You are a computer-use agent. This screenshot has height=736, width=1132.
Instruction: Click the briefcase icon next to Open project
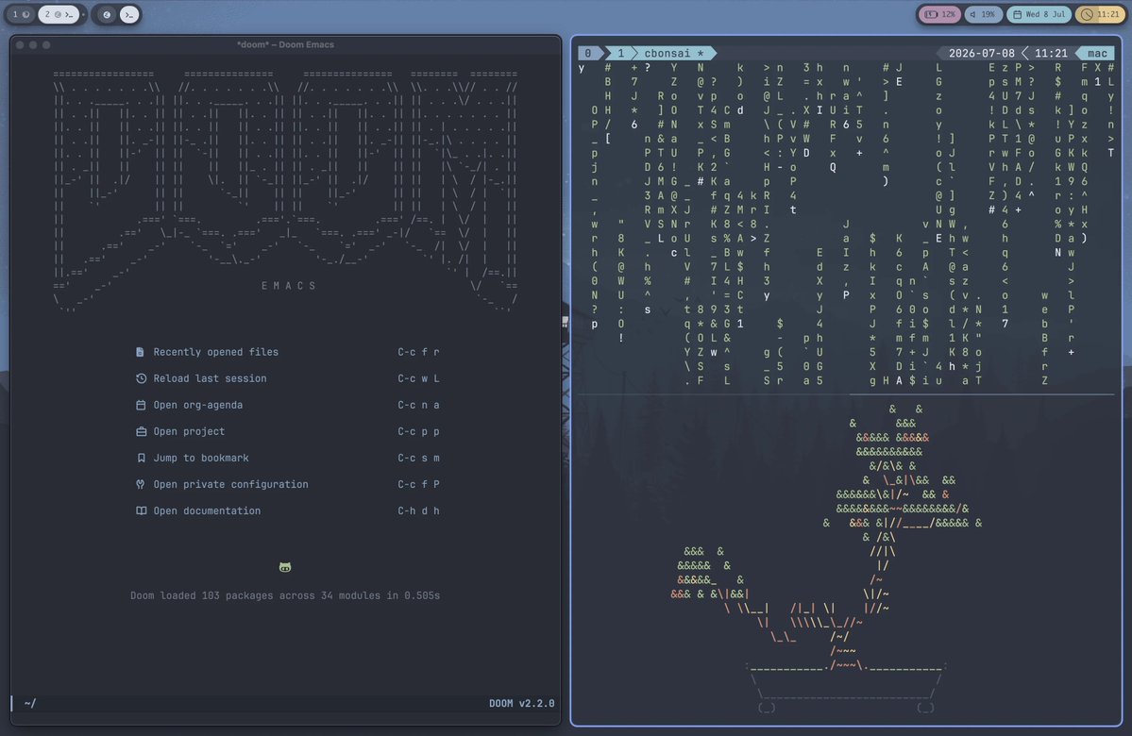pyautogui.click(x=141, y=431)
